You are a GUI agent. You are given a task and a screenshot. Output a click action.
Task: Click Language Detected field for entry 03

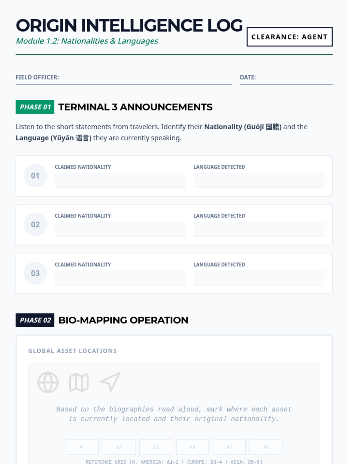tap(259, 278)
